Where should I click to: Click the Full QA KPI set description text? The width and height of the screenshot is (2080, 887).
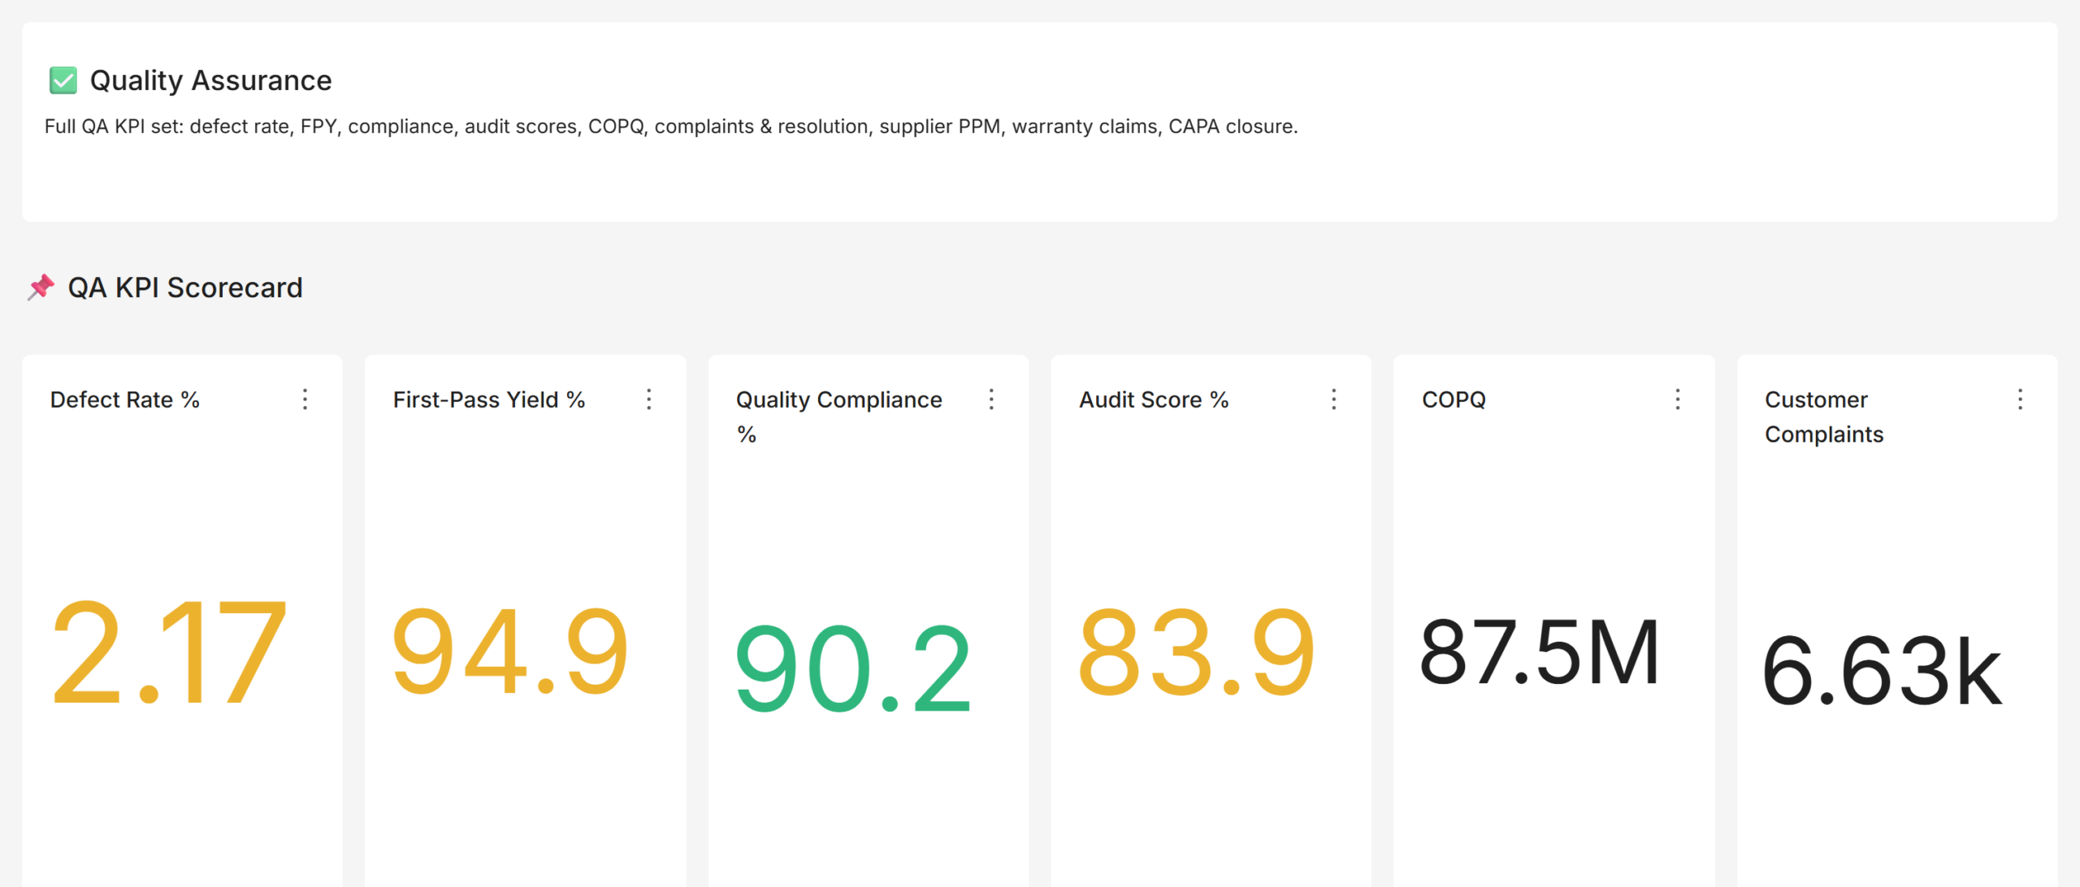pyautogui.click(x=671, y=127)
